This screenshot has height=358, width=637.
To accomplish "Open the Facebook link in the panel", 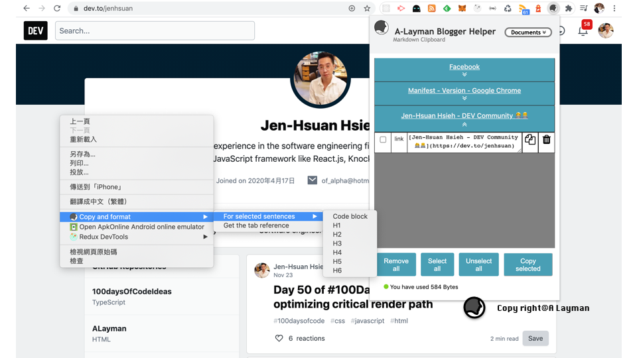I will point(464,66).
